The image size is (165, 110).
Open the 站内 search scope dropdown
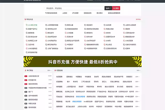click(108, 8)
